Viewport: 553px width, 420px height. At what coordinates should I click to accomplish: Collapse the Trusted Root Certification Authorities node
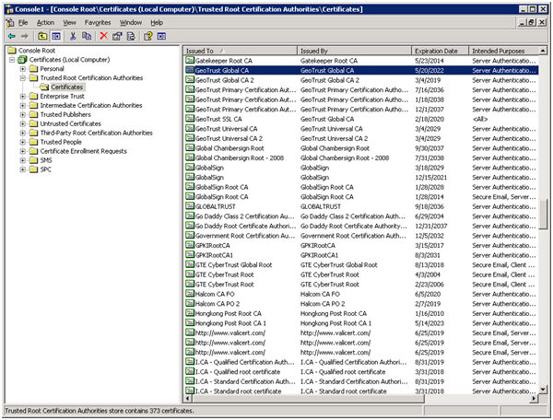click(x=22, y=78)
